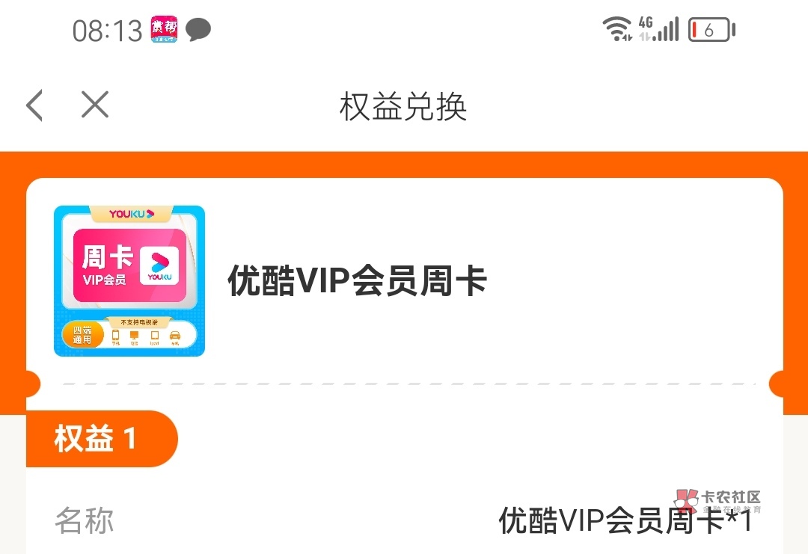Tap the Wi-Fi status icon
Screen dimensions: 808x554
click(617, 29)
